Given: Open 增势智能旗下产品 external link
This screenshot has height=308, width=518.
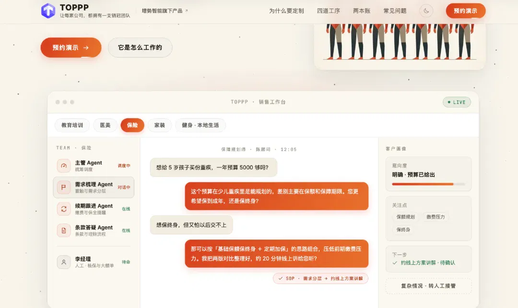Looking at the screenshot, I should click(165, 11).
